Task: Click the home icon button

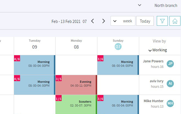Action: tap(175, 21)
